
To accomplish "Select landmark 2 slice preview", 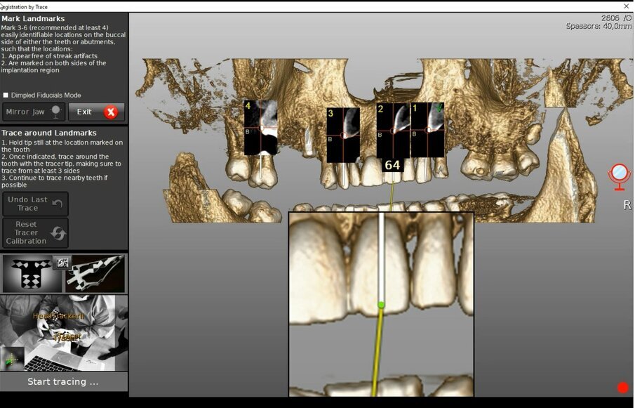I will [x=392, y=131].
